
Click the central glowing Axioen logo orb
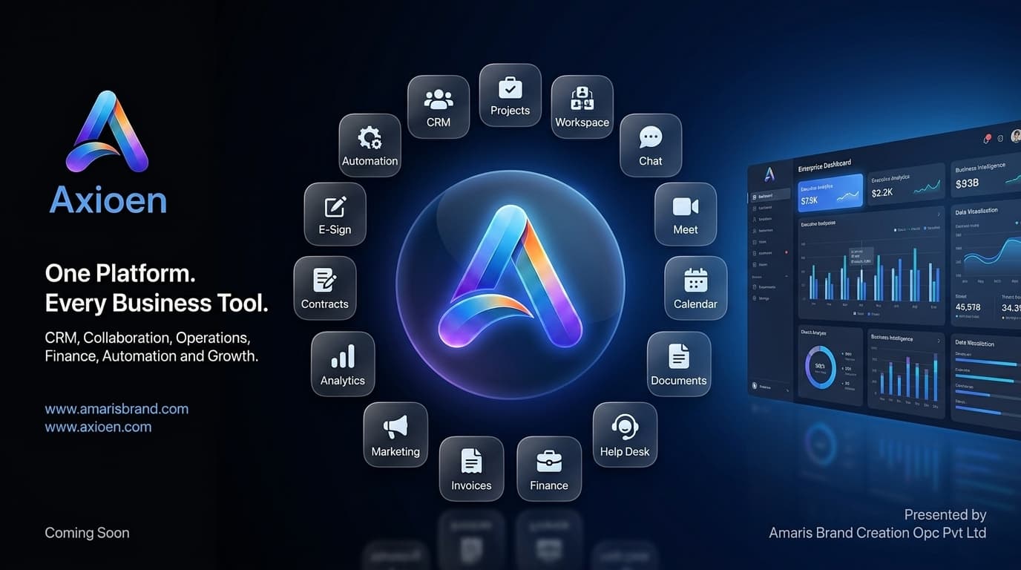510,284
